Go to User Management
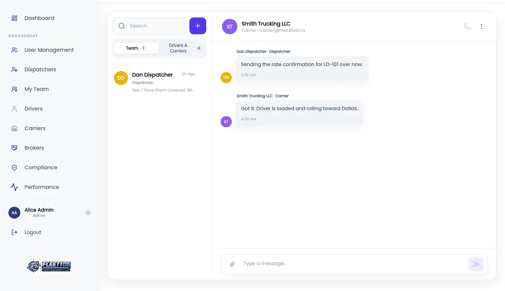The width and height of the screenshot is (505, 291). pyautogui.click(x=49, y=50)
